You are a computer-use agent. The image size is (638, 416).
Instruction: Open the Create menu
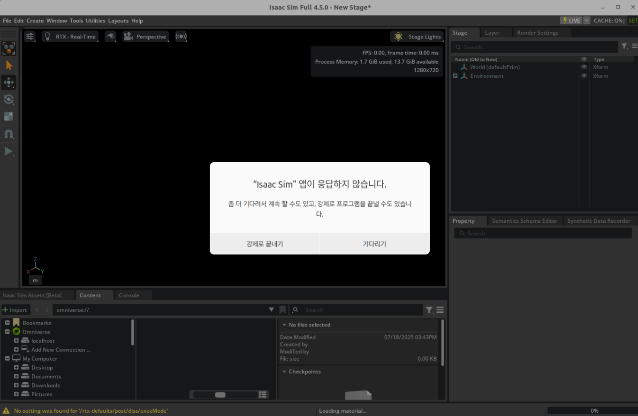[x=35, y=21]
